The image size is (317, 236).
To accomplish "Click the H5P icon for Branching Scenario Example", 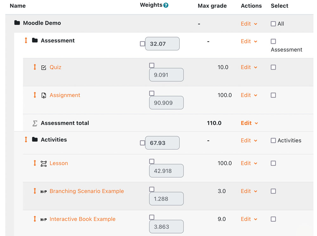I will [44, 191].
